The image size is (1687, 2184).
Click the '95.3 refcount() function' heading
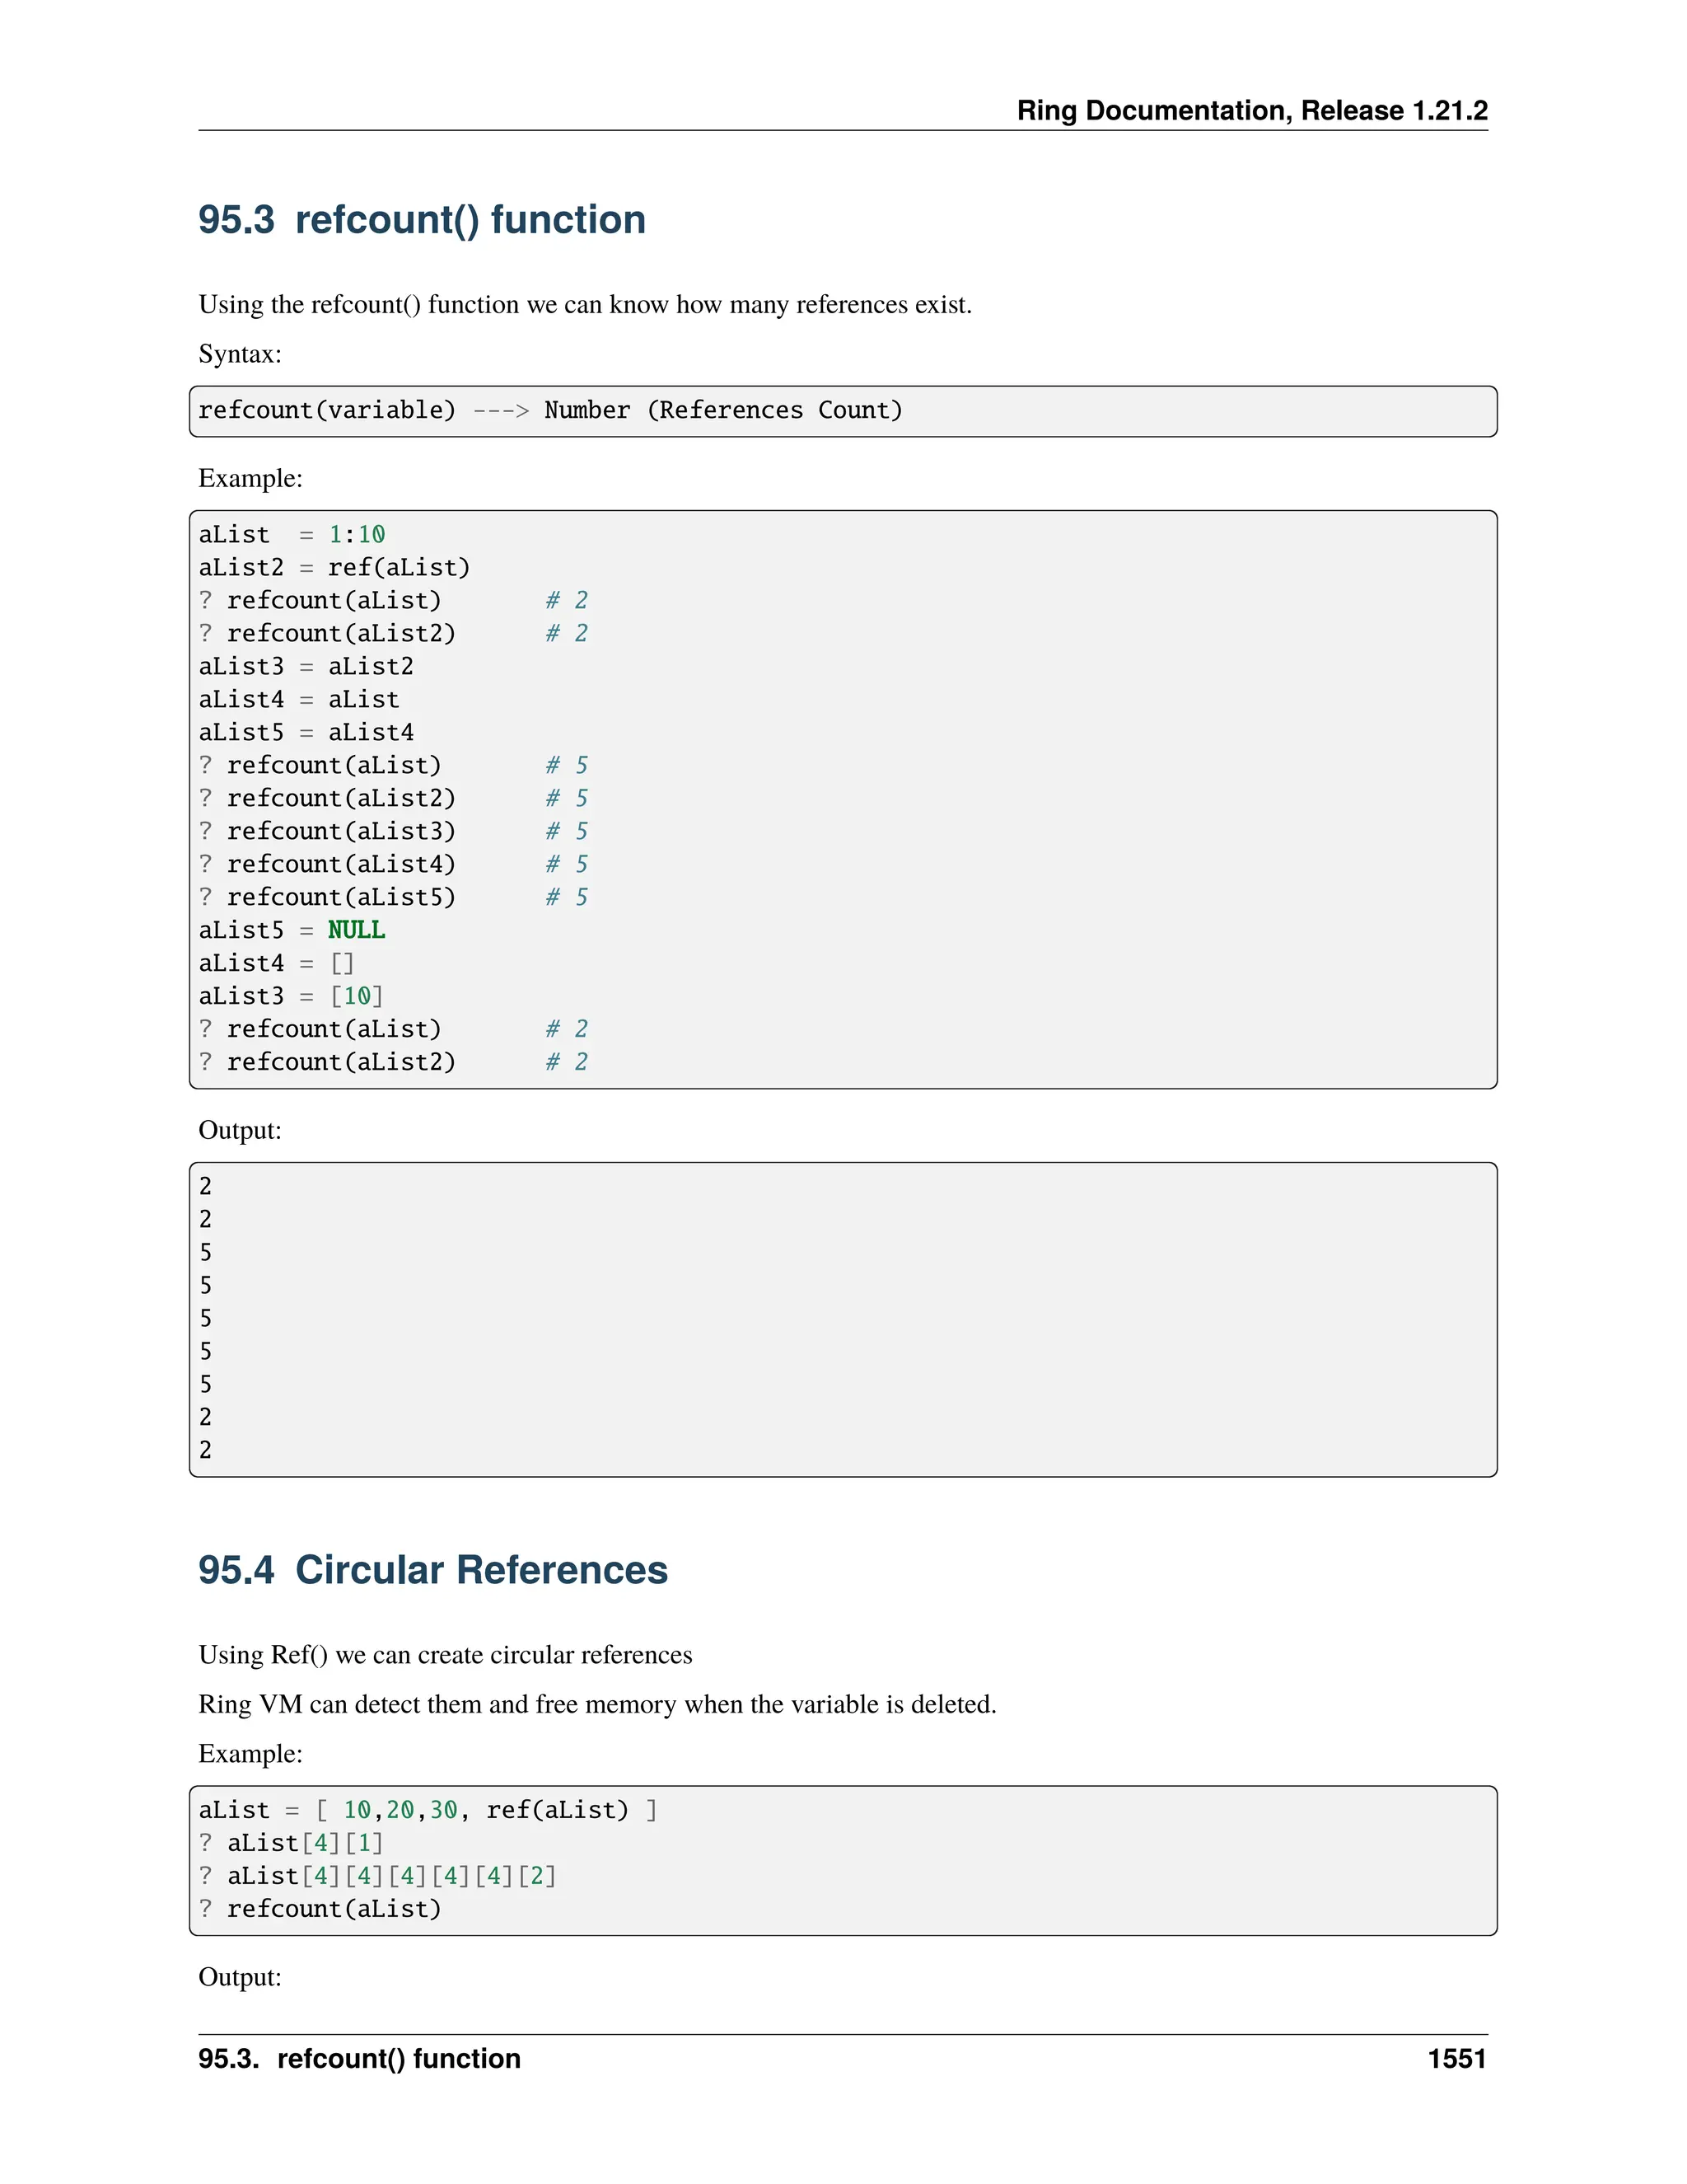[421, 220]
